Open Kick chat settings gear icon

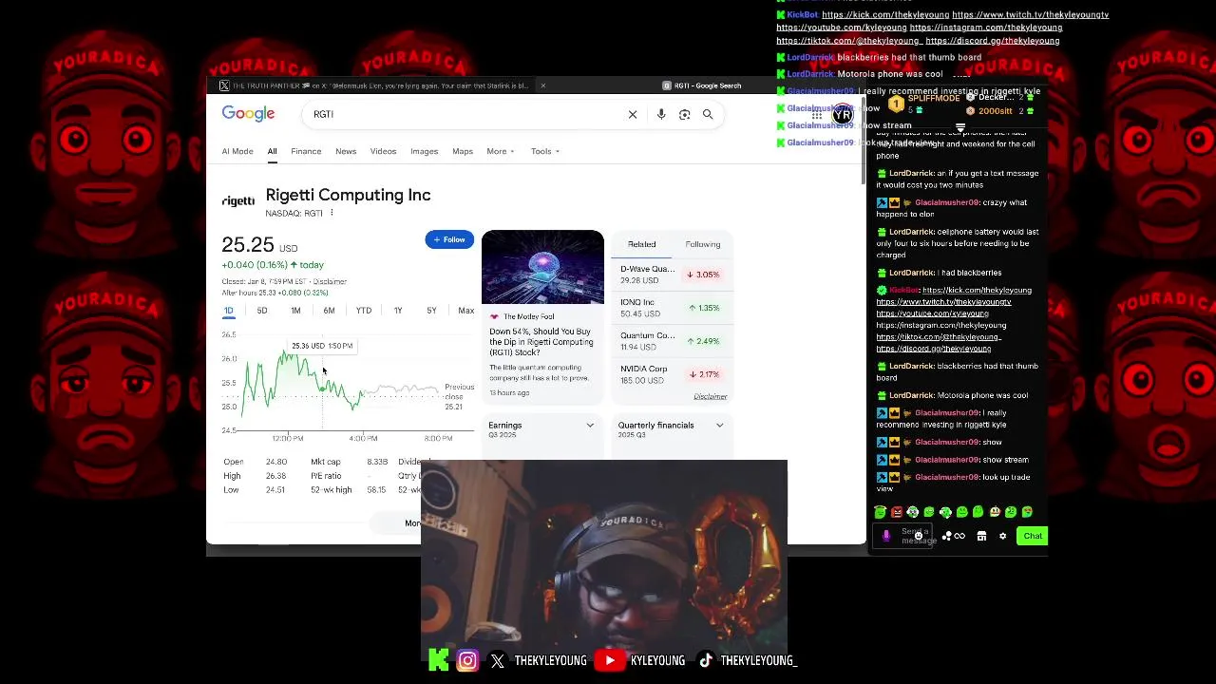[x=1002, y=536]
